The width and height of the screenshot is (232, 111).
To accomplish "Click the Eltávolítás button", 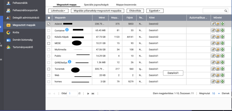I will point(135,11).
